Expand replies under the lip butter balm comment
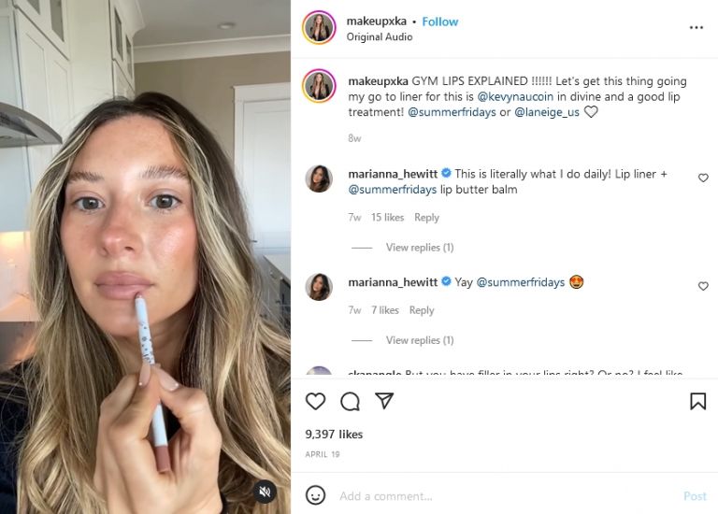This screenshot has width=718, height=514. 419,248
